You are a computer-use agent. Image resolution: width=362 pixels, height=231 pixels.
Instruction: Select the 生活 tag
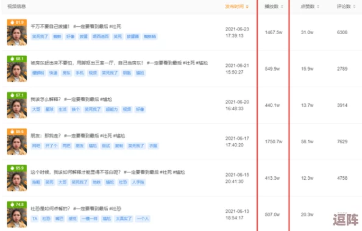[x=63, y=109]
